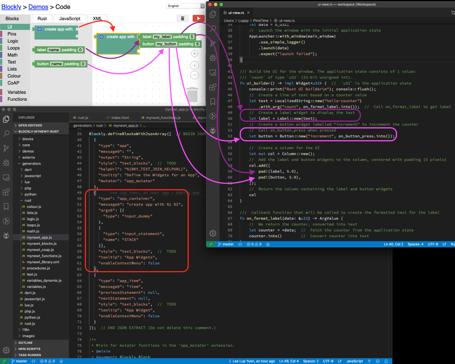Image resolution: width=455 pixels, height=364 pixels.
Task: Click Blockly workspace zoom-in plus icon
Action: pyautogui.click(x=194, y=65)
